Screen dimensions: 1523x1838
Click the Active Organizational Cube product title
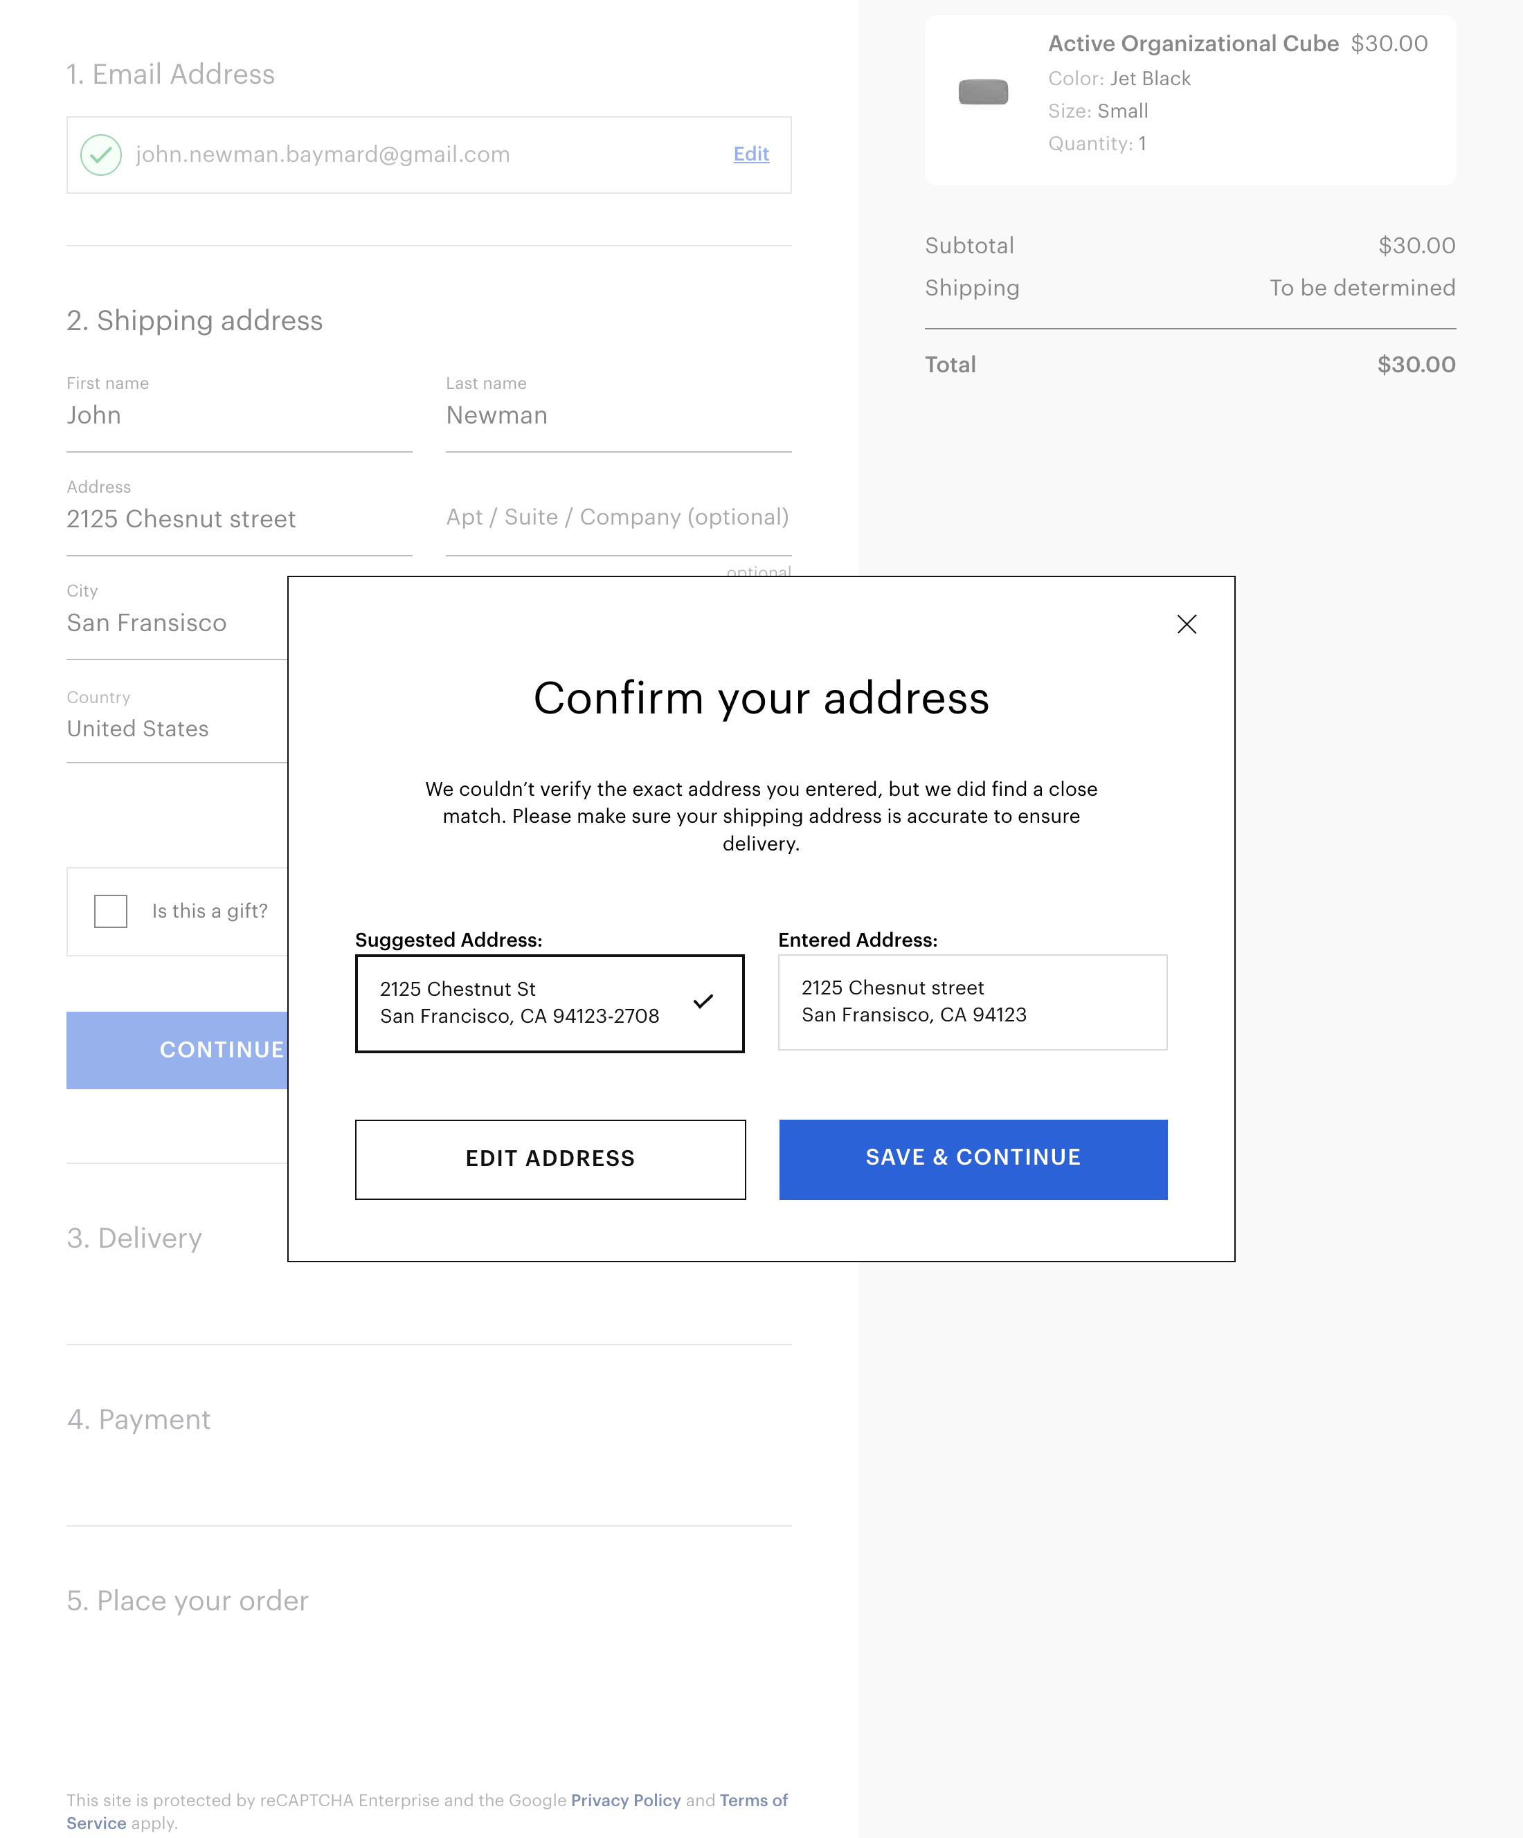[1193, 44]
